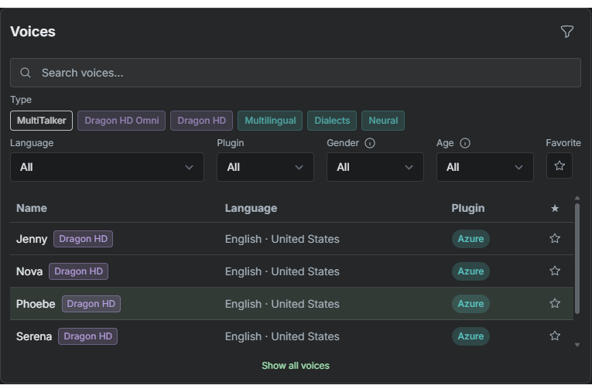Open the Language dropdown
Viewport: 592px width, 392px height.
[x=107, y=167]
